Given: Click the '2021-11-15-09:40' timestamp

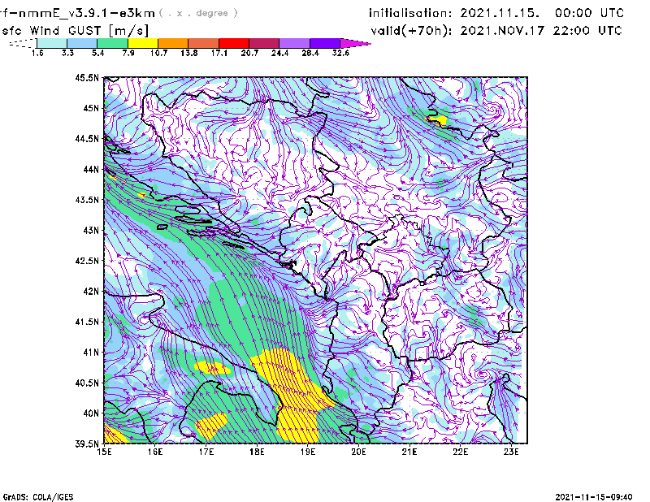Looking at the screenshot, I should pos(594,497).
